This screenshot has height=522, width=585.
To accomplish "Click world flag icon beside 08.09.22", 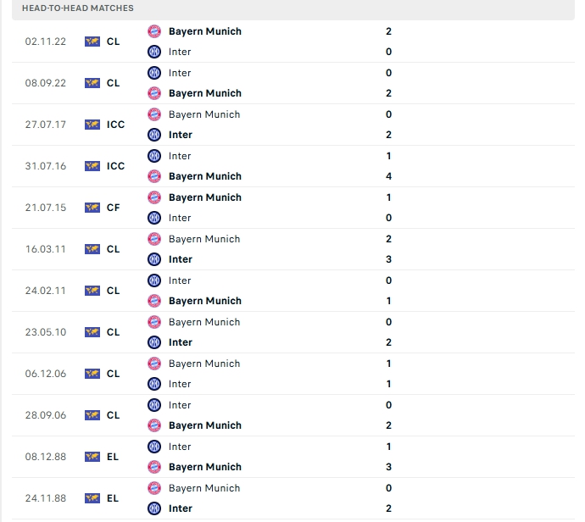I will click(92, 83).
